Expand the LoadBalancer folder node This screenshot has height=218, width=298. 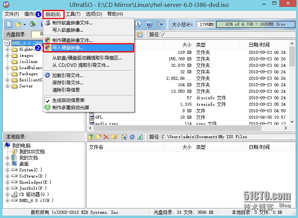point(7,68)
